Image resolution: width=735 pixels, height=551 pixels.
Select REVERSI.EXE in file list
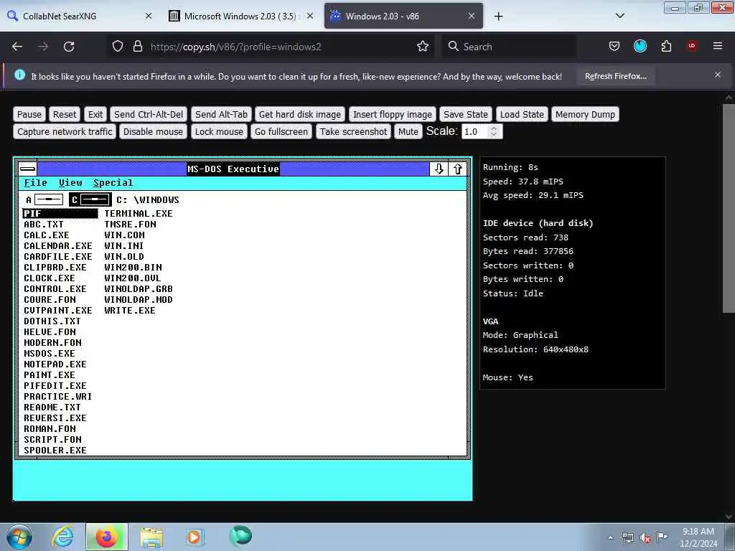(x=55, y=418)
